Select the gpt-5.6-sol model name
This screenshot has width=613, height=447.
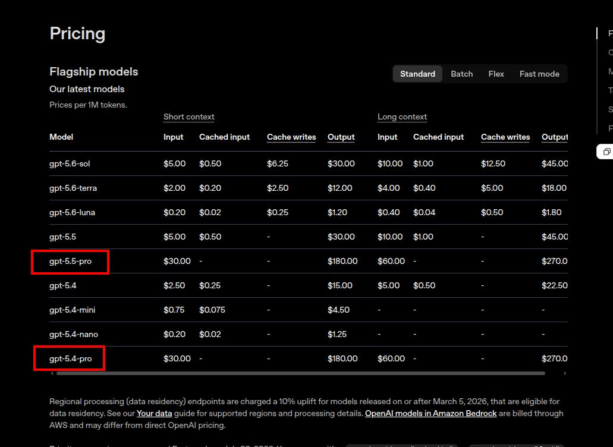click(x=70, y=163)
